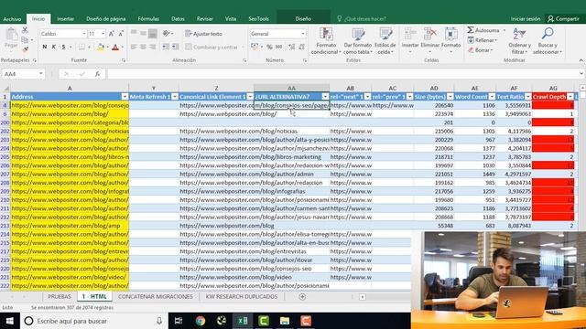The image size is (586, 329).
Task: Switch to the Fórmulas tab
Action: pos(148,18)
